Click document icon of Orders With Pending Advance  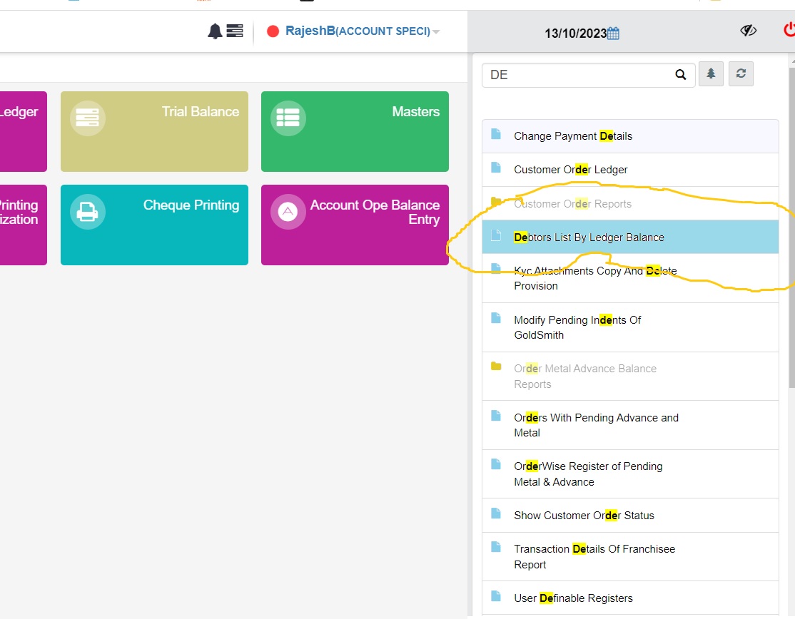pos(496,415)
